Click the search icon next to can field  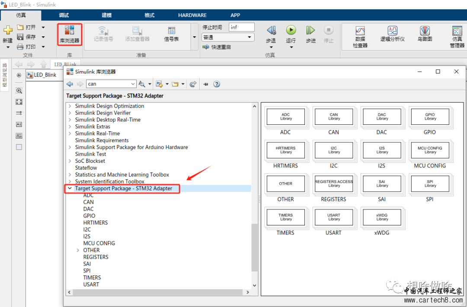[x=142, y=84]
